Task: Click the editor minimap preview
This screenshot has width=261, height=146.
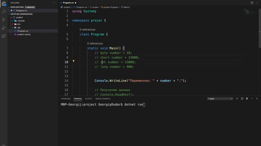Action: pos(250,12)
